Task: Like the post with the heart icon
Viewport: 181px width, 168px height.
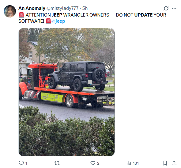Action: pos(93,163)
